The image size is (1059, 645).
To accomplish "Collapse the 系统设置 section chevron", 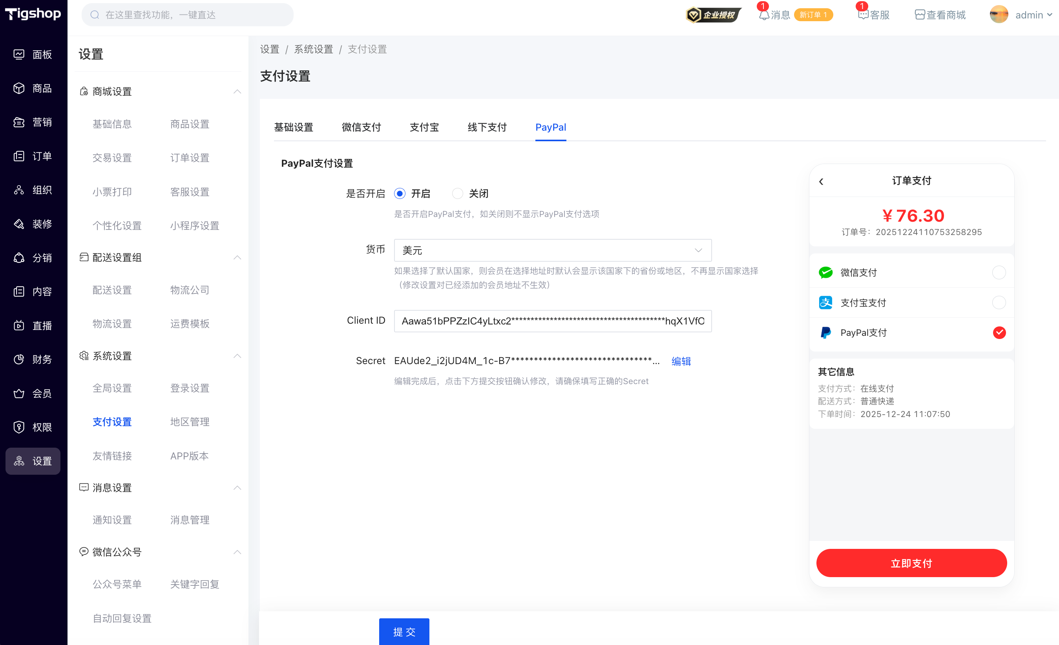I will point(237,356).
